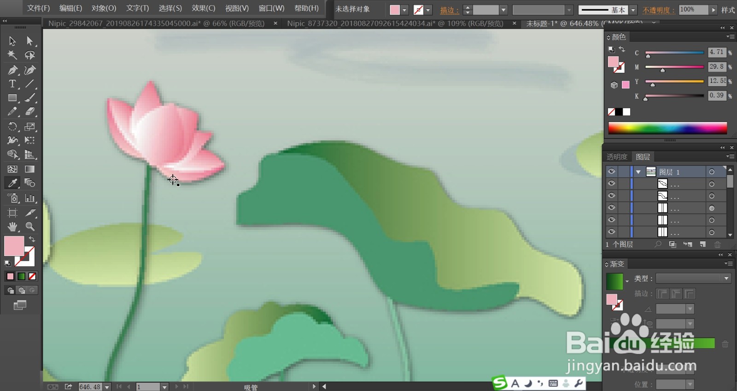The image size is (737, 391).
Task: Click the 不透明度 opacity link
Action: click(659, 10)
